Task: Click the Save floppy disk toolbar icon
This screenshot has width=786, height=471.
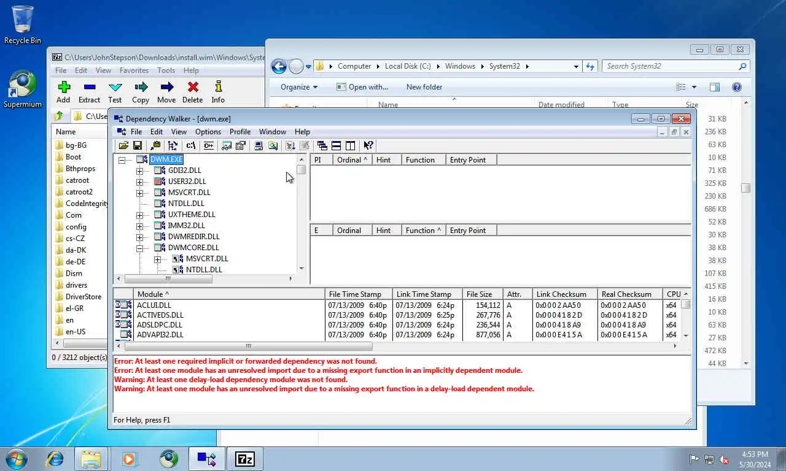Action: point(138,145)
